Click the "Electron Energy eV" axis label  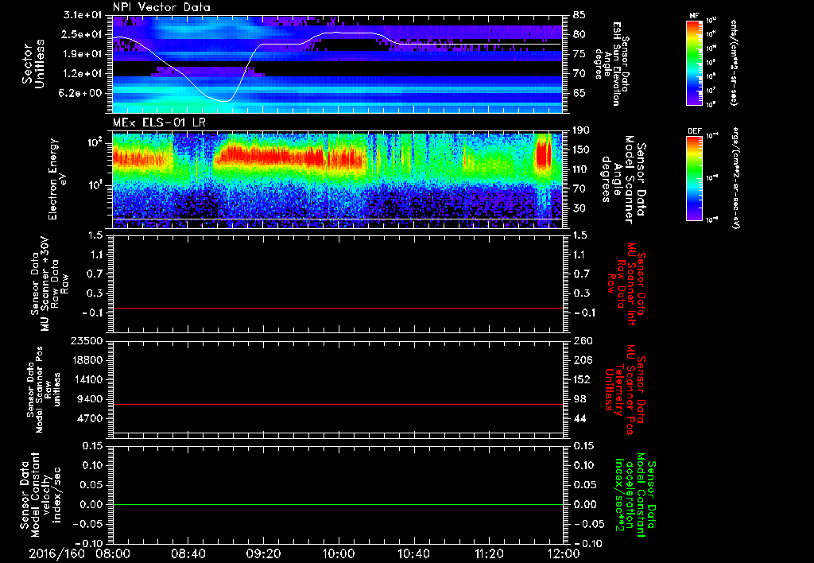58,179
